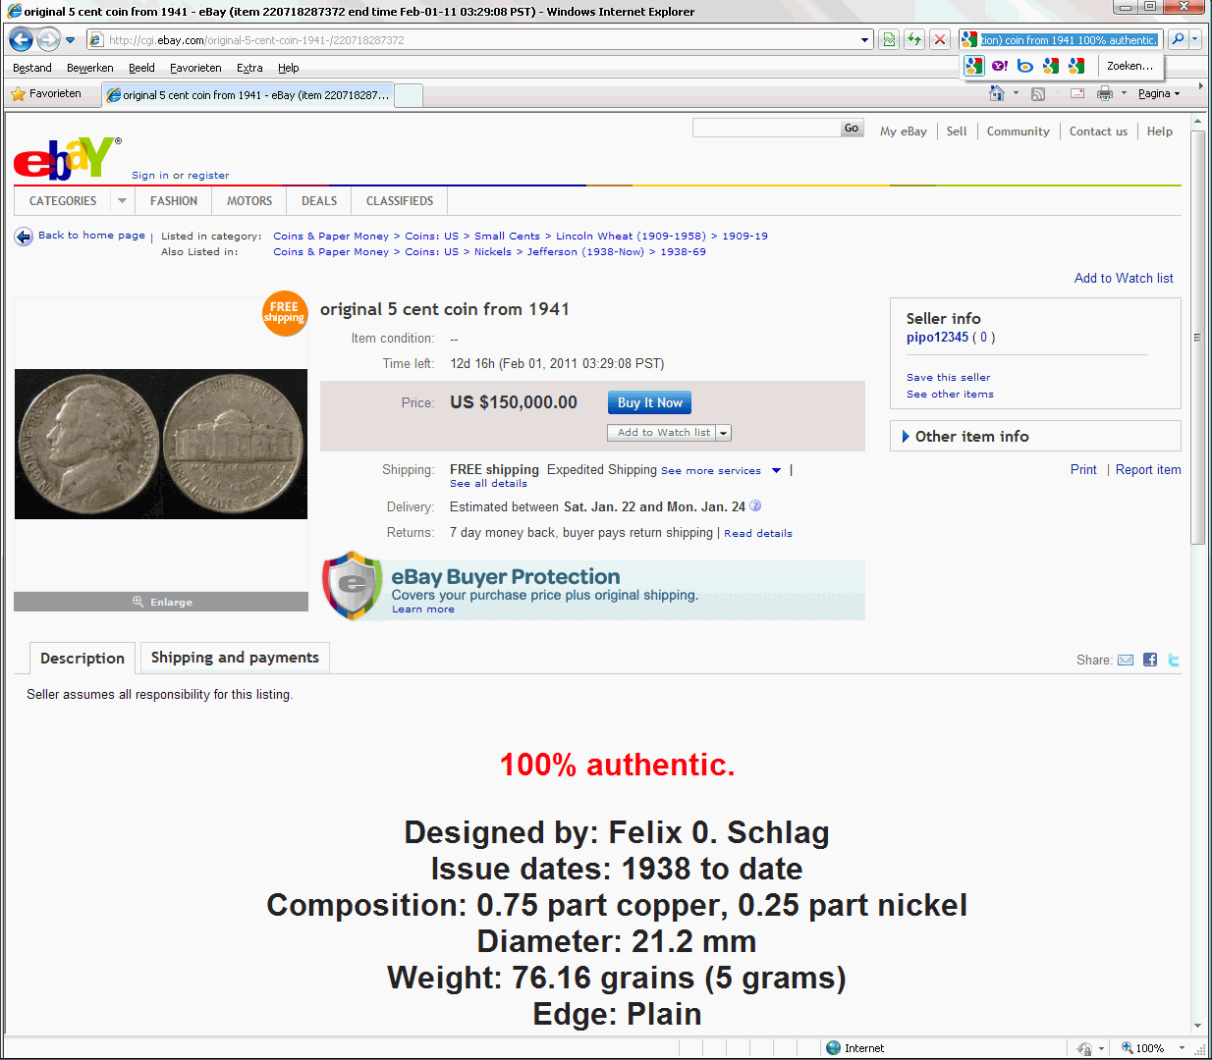Click the compatibility view icon
Viewport: 1212px width, 1060px height.
click(x=889, y=40)
